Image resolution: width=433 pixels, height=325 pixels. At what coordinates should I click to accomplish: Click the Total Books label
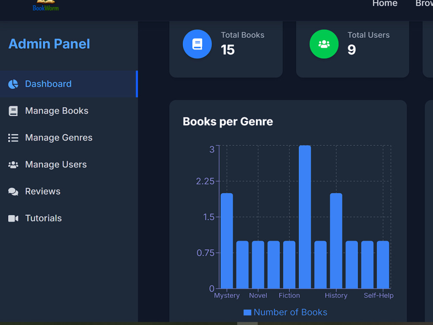[242, 35]
